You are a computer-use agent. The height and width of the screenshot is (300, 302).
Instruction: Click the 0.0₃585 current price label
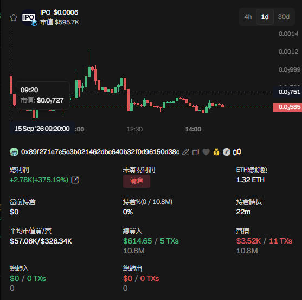coord(288,107)
